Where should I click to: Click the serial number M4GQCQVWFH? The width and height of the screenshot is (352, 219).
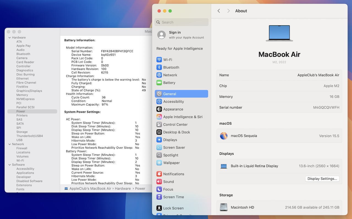(x=326, y=107)
